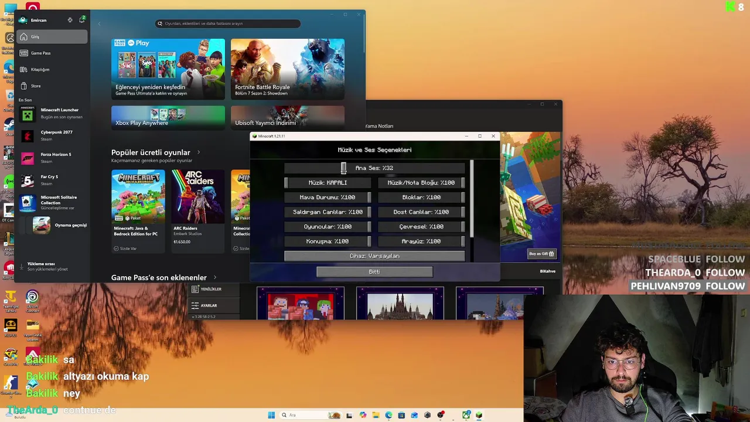Open Windows Start menu
The height and width of the screenshot is (422, 750).
coord(271,415)
